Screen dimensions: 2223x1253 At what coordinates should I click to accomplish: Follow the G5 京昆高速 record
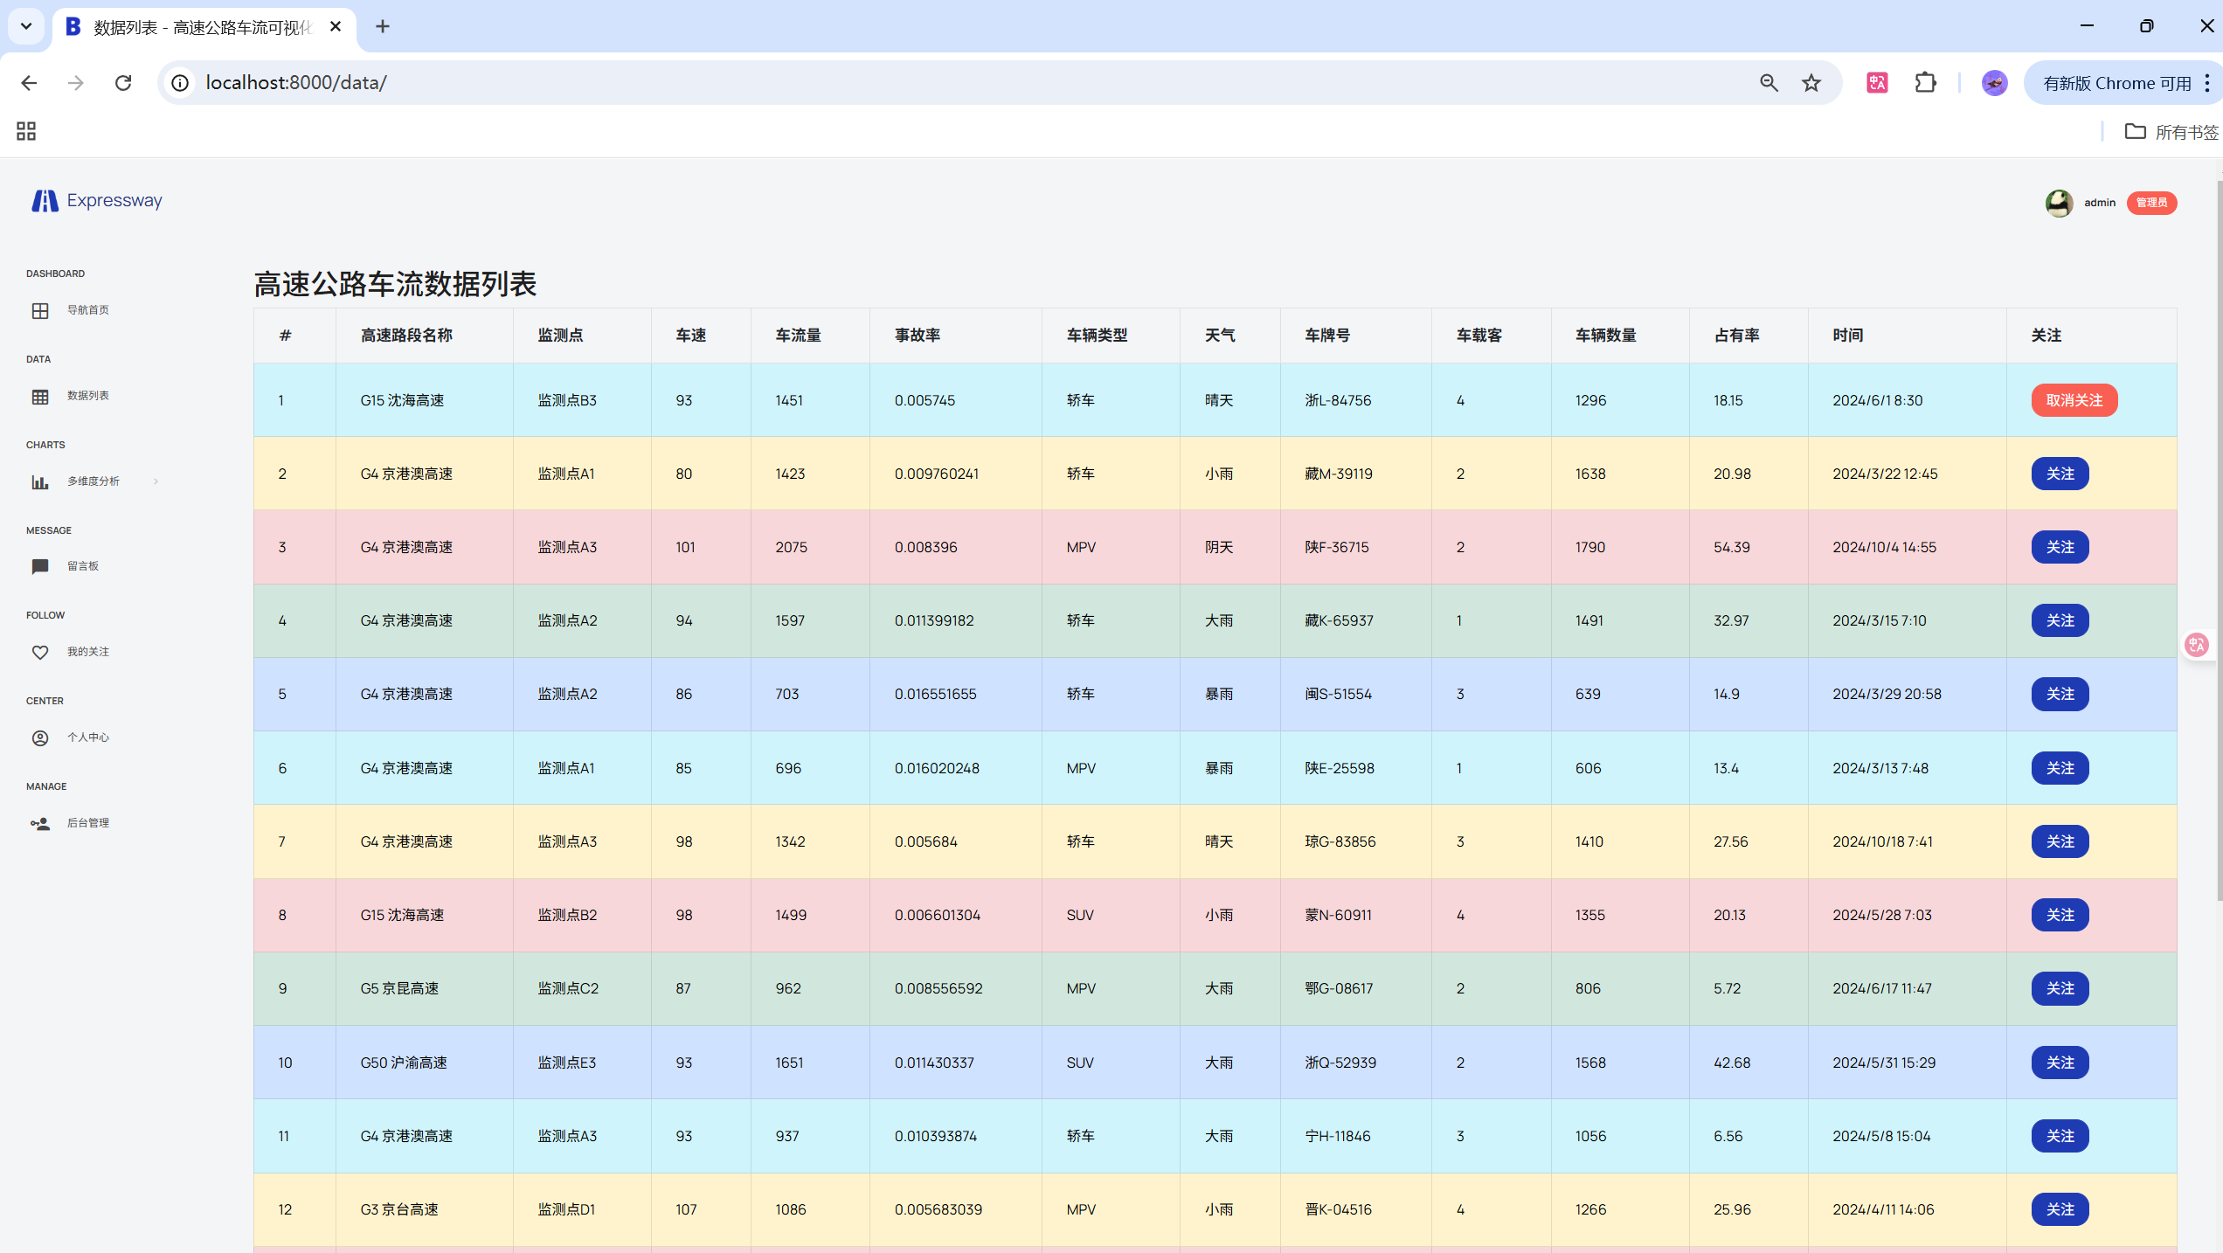click(x=2060, y=988)
